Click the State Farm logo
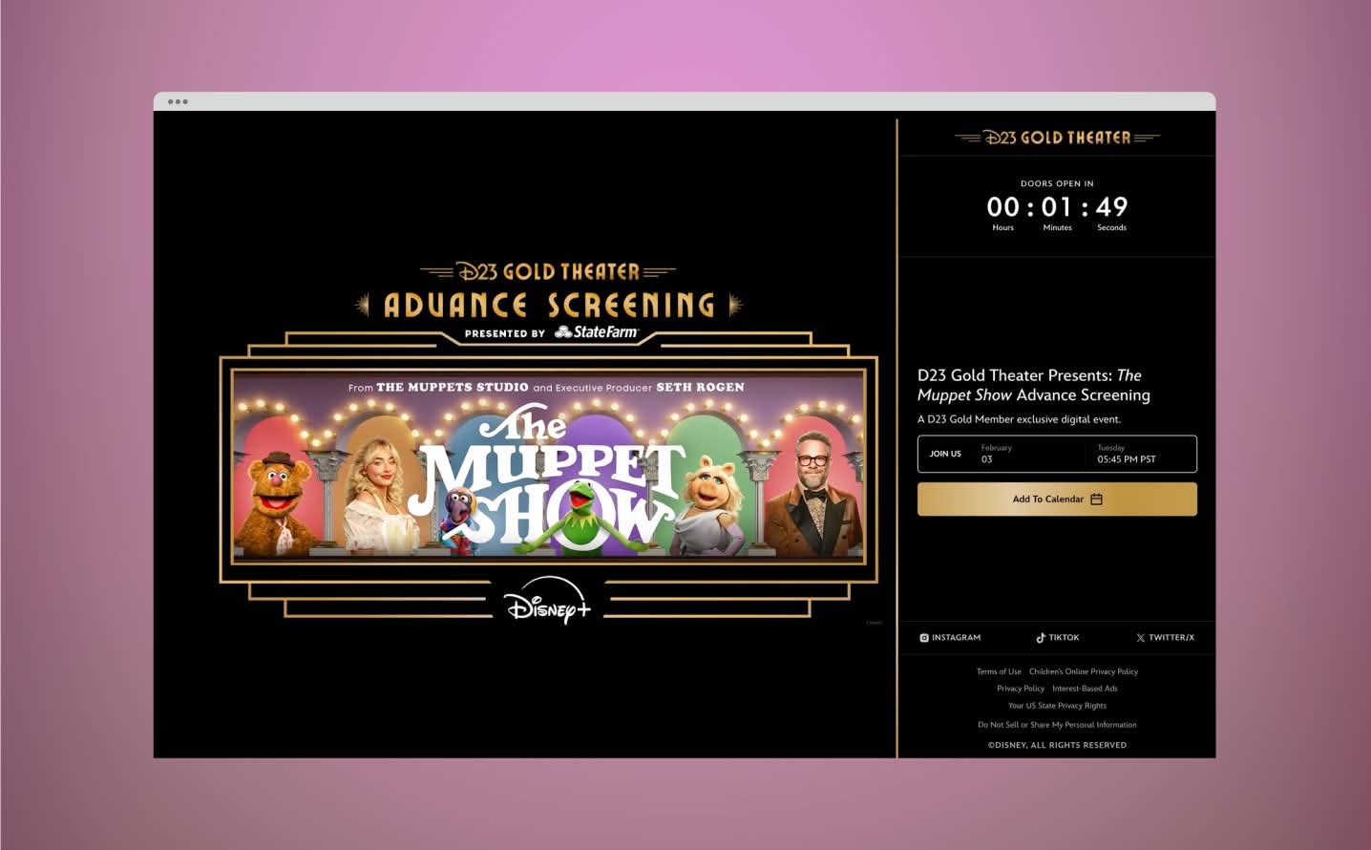 [597, 332]
